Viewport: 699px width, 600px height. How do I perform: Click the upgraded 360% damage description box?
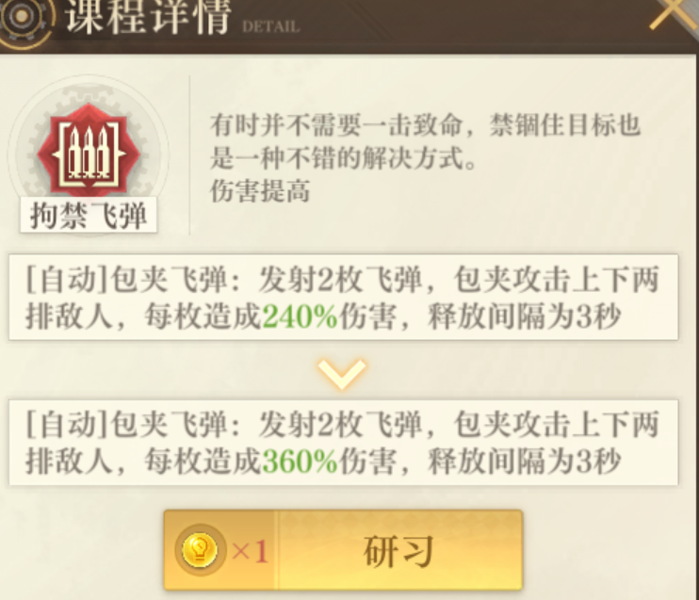point(343,442)
